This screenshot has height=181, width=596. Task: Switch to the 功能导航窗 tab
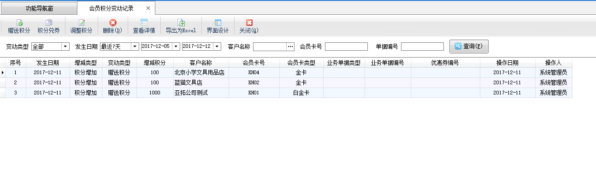(39, 8)
